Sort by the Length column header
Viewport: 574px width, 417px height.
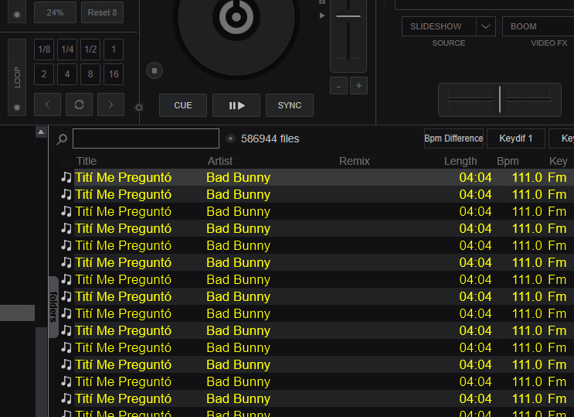point(460,161)
